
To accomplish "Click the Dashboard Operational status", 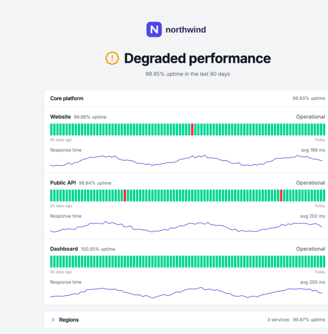I will point(310,249).
